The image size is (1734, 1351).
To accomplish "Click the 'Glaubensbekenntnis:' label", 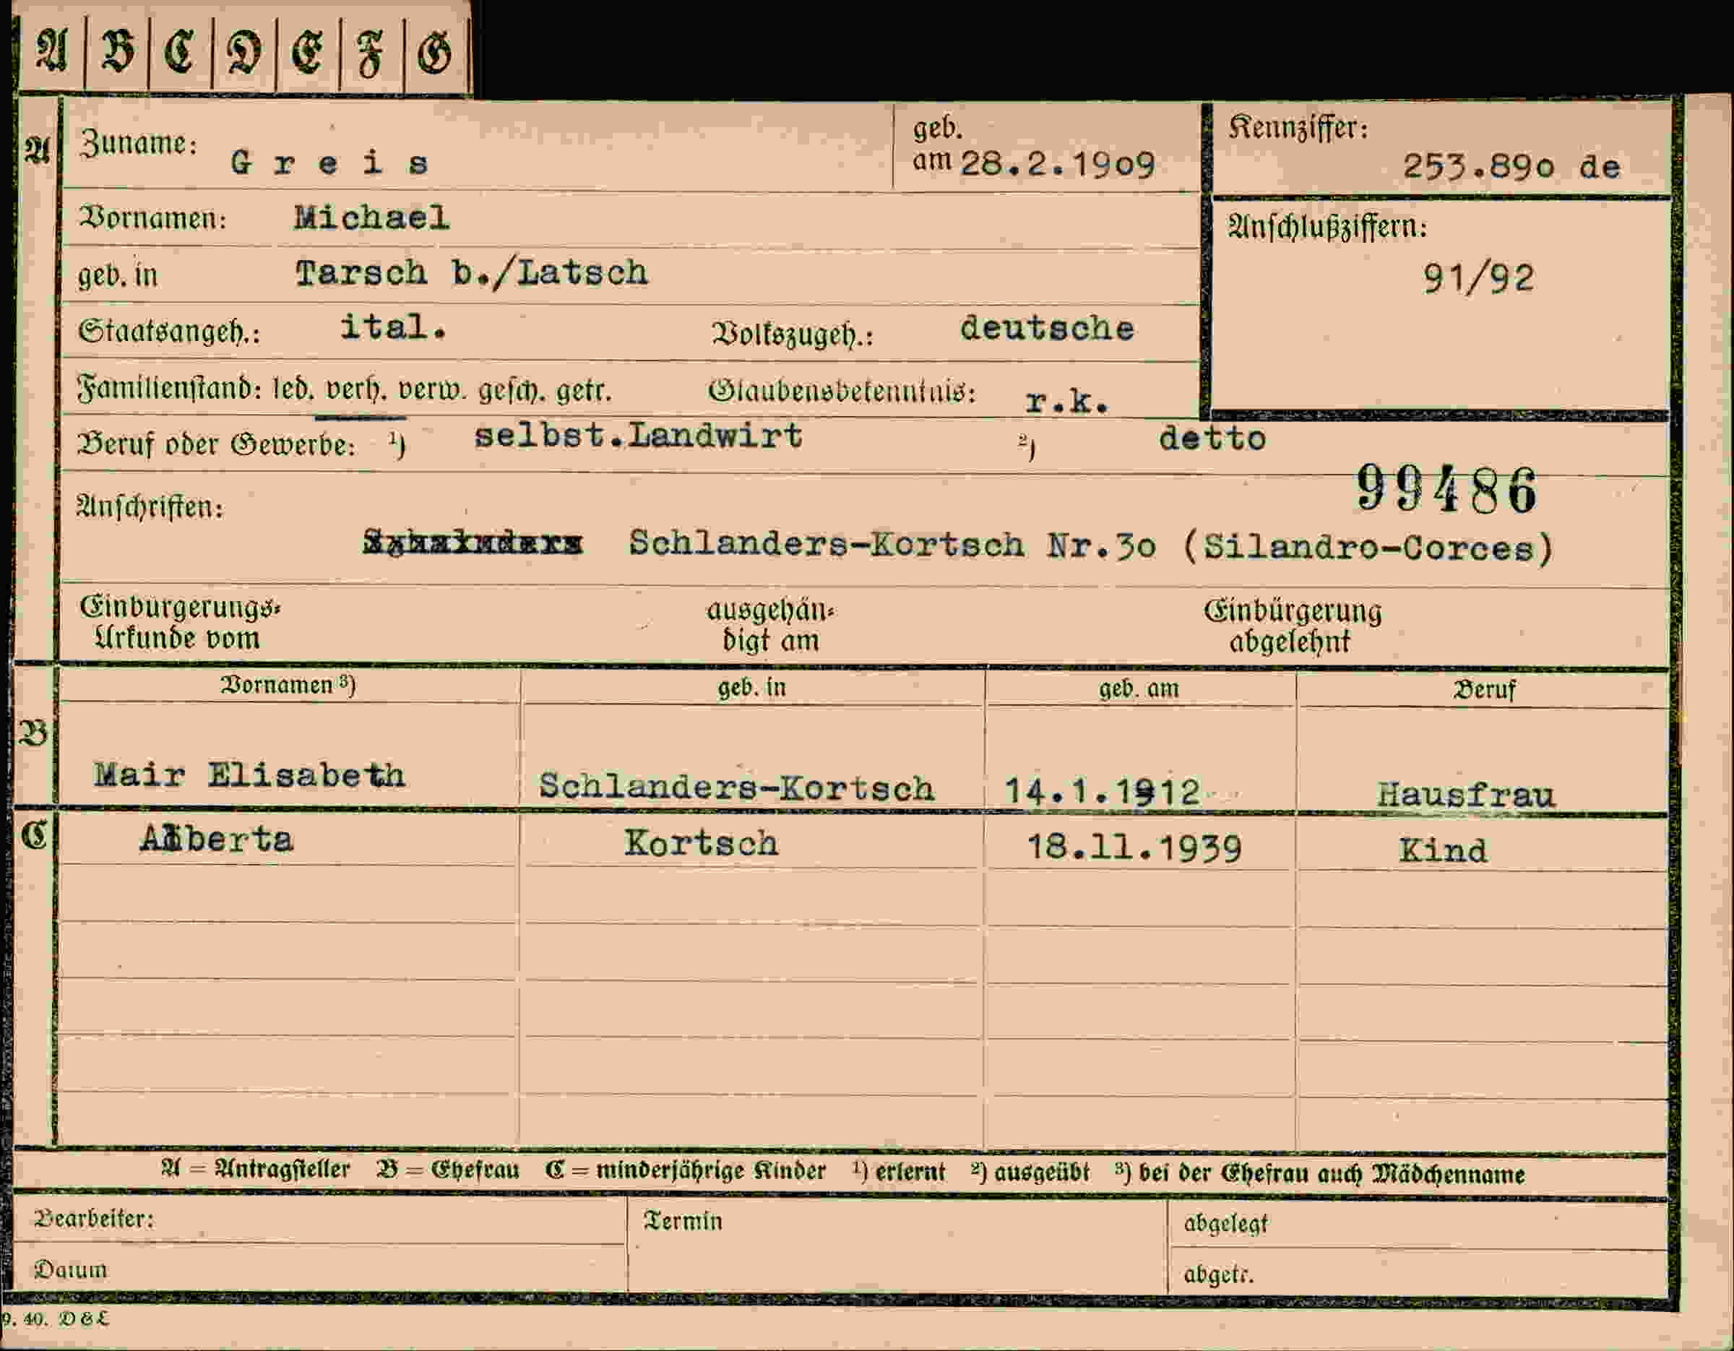I will tap(842, 392).
